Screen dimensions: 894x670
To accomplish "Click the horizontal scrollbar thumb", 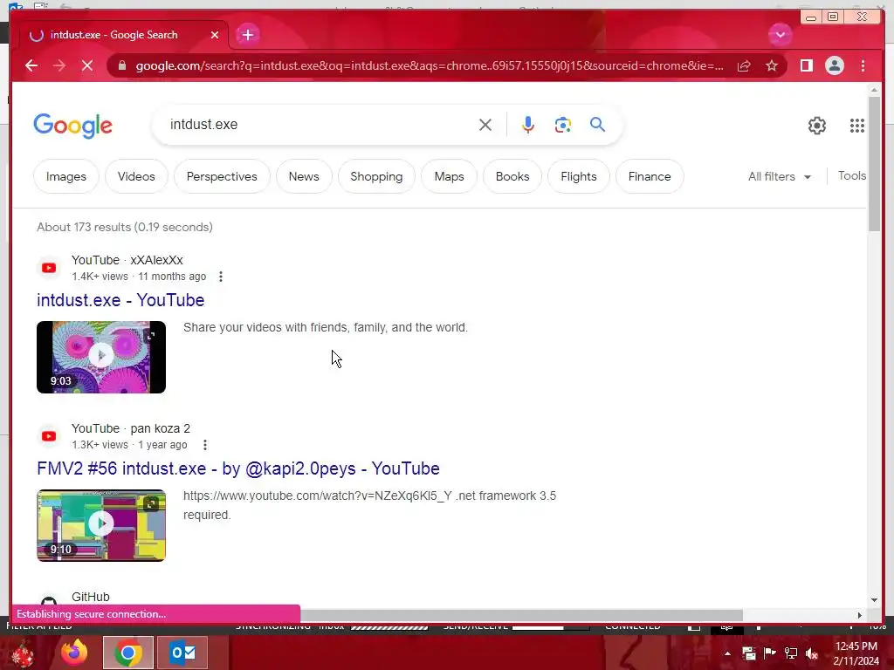I will click(x=522, y=615).
